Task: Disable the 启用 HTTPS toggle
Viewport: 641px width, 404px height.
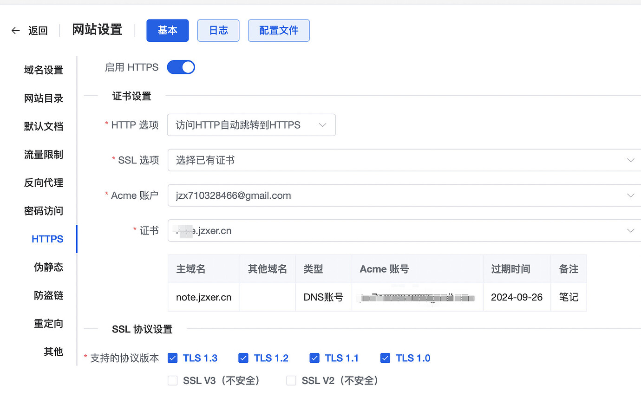Action: click(181, 67)
